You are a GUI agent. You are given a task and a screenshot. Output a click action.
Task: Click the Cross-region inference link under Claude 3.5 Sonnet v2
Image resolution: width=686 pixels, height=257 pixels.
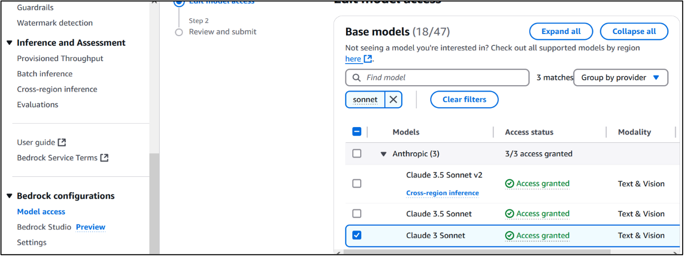pyautogui.click(x=442, y=193)
